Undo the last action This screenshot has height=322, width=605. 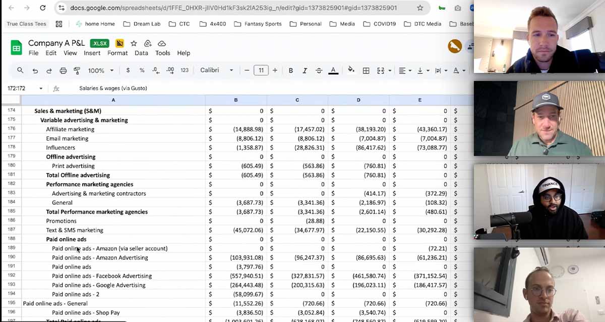(x=35, y=70)
